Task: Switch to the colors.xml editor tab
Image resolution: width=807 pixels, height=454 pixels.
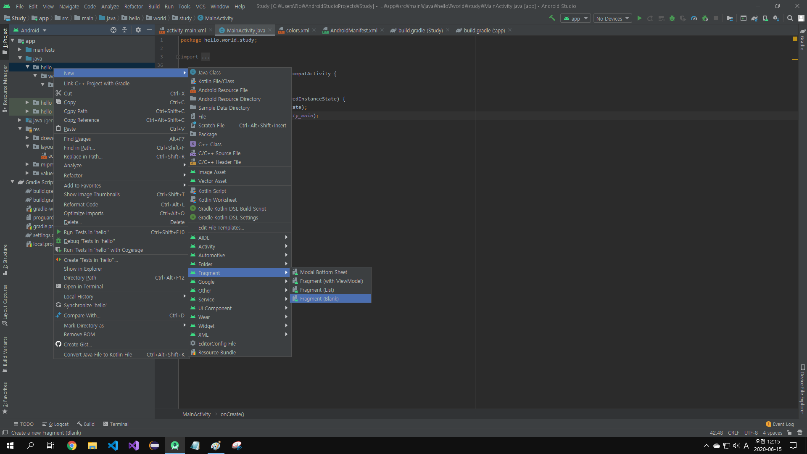Action: [297, 30]
